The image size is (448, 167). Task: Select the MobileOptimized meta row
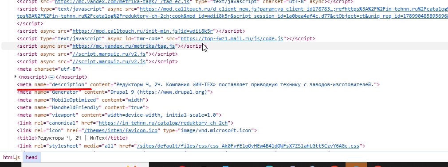click(83, 100)
